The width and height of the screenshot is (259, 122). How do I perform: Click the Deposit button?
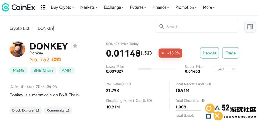click(209, 53)
